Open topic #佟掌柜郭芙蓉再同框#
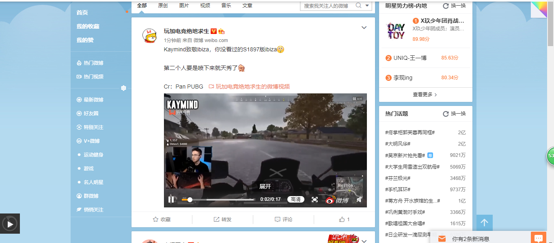This screenshot has width=554, height=243. coord(410,133)
